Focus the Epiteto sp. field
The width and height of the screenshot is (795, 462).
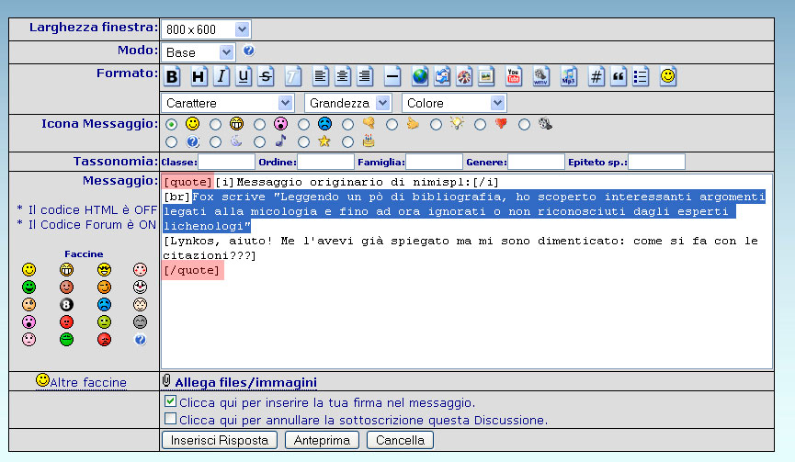pos(656,162)
